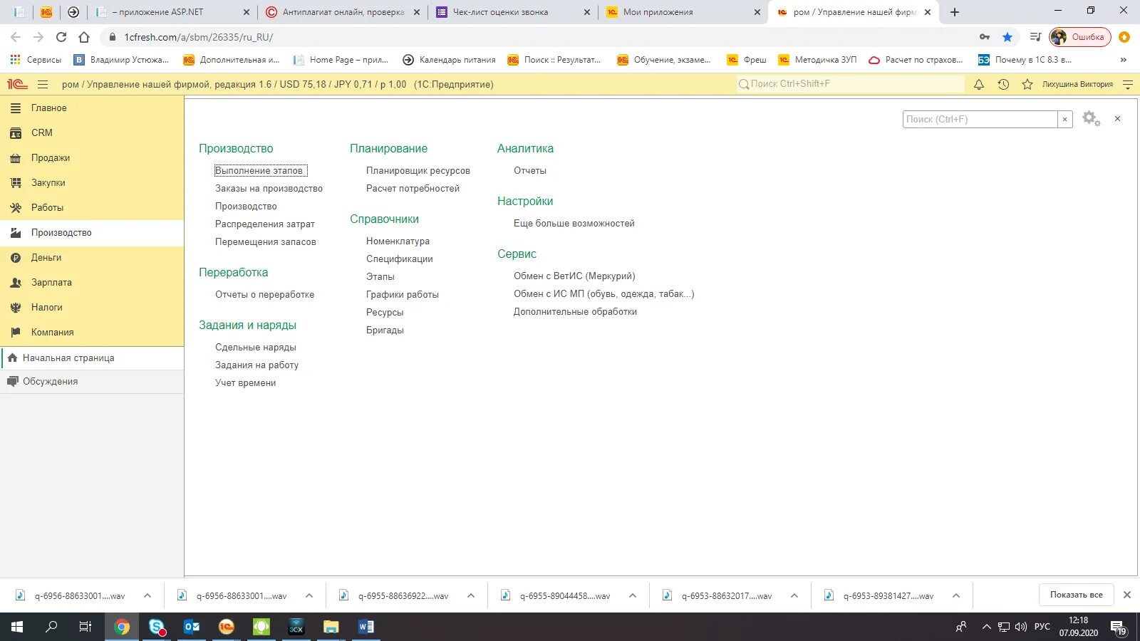Screen dimensions: 1140x641
Task: Open saved passwords key icon
Action: click(x=985, y=37)
